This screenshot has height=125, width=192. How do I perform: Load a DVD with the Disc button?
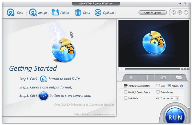(x=15, y=13)
